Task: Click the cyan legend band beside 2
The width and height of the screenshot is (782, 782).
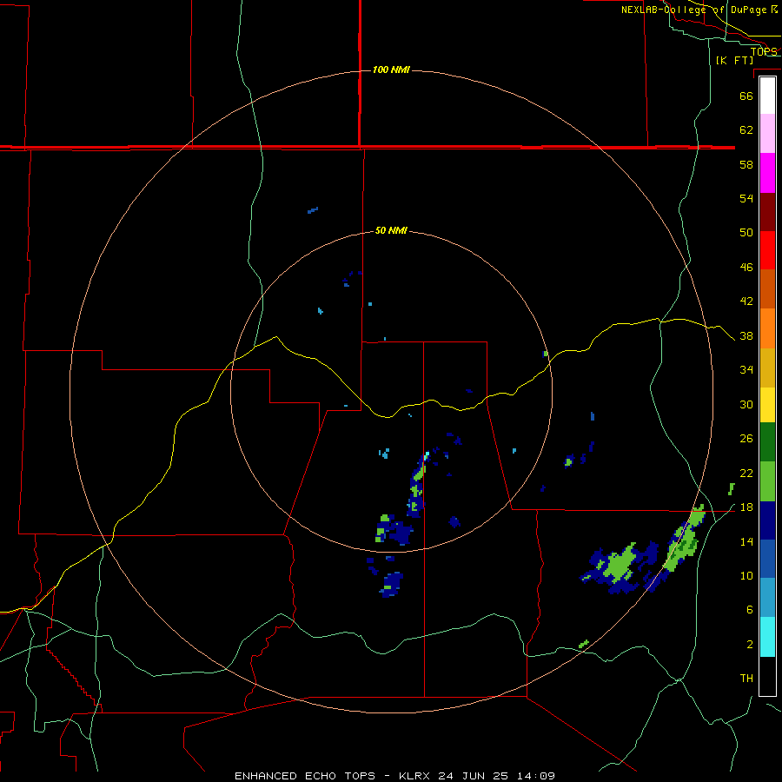Action: 767,637
